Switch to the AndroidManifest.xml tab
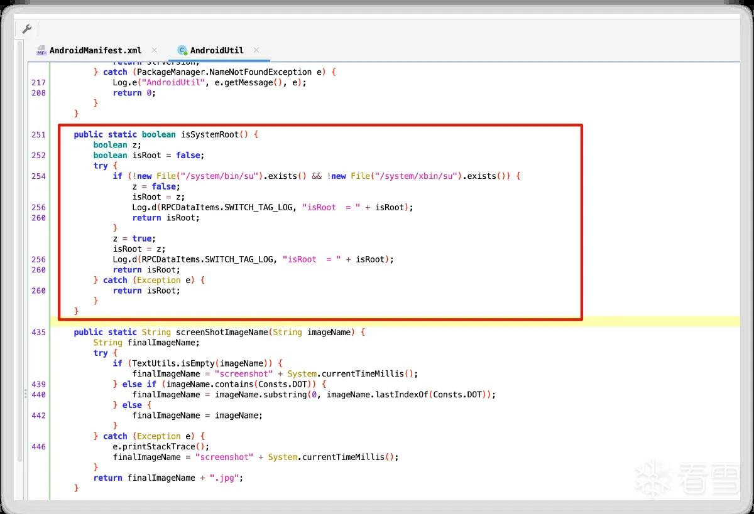Screen dimensions: 754x514 96,50
